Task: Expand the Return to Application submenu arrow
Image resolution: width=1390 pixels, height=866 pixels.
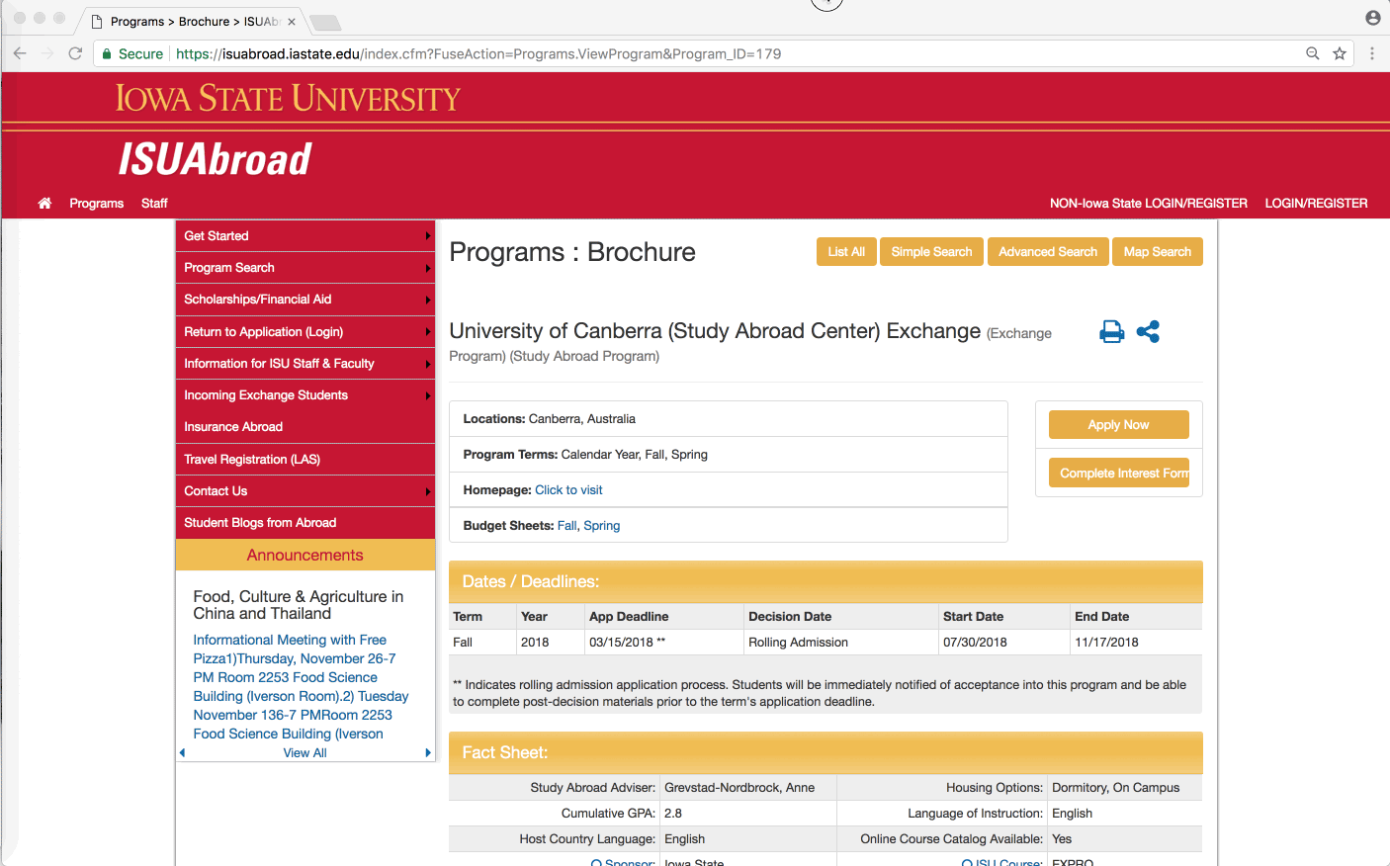Action: click(x=428, y=332)
